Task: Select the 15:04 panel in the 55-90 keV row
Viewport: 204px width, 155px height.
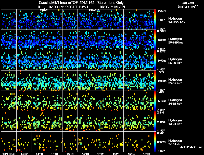Action: pos(55,60)
